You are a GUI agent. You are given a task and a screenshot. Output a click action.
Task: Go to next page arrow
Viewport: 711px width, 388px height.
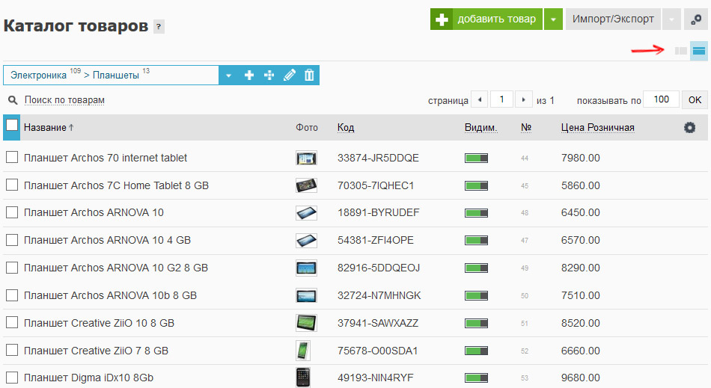click(x=524, y=99)
